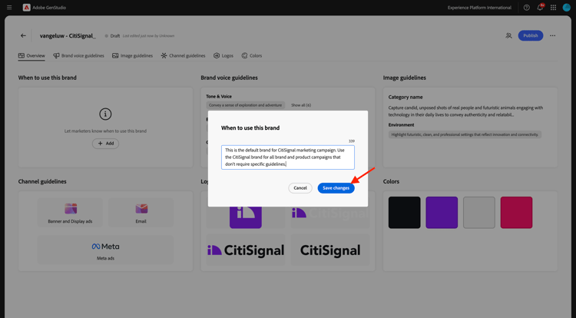Click the 'Category name' heading in Image guidelines
Viewport: 576px width, 318px height.
406,98
